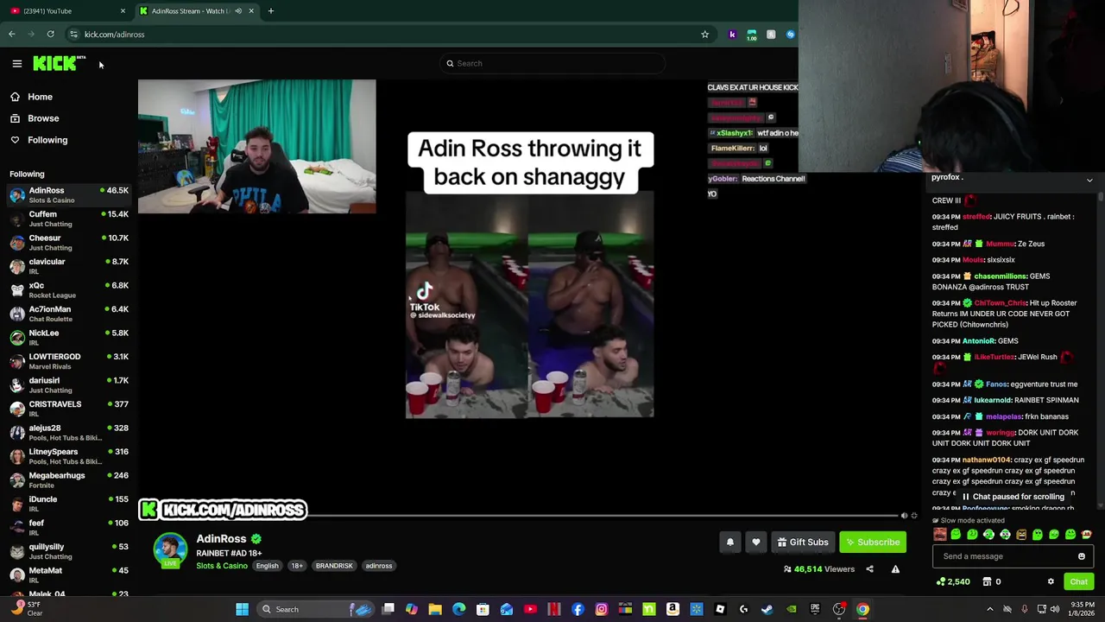Image resolution: width=1105 pixels, height=622 pixels.
Task: Toggle fullscreen on video player
Action: tap(914, 516)
